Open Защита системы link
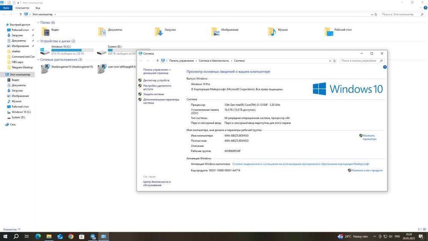Viewport: 428px width, 241px height. coord(153,94)
